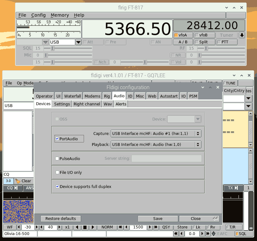Click the rewind double-arrow left of 1500
Viewport: 257px width, 241px height.
tap(120, 227)
